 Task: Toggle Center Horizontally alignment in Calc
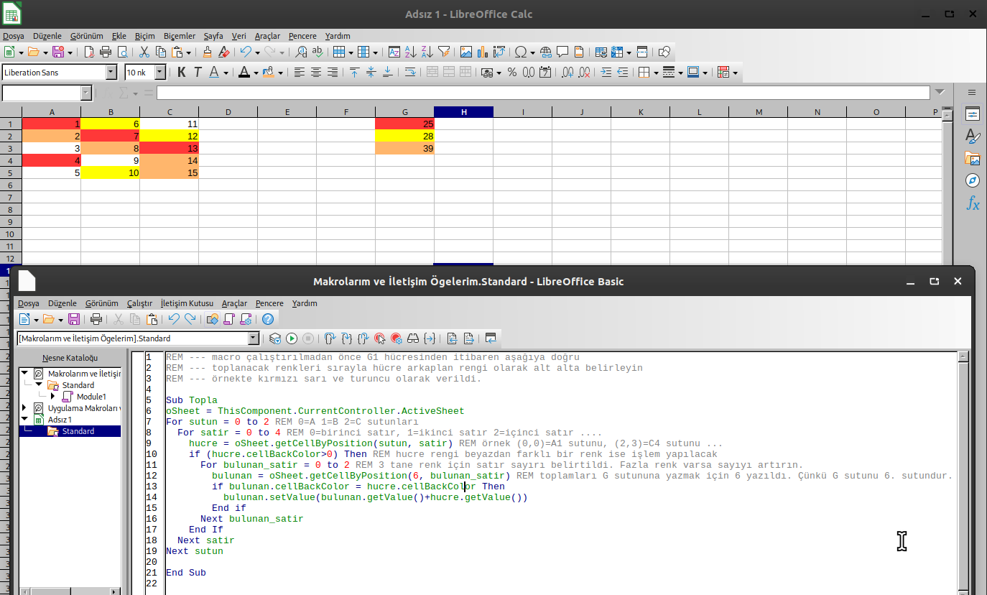(x=316, y=72)
